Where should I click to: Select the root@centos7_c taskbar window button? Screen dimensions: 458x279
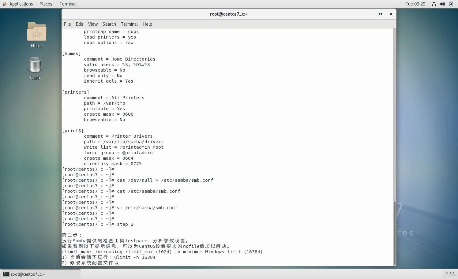(40, 274)
